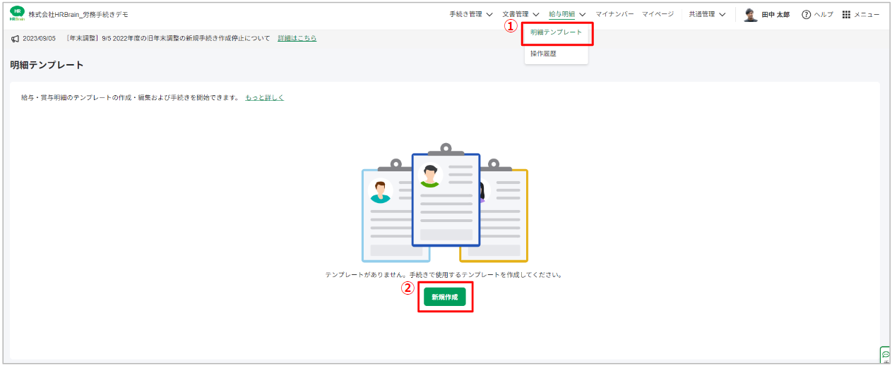Click the company name 株式会社HRBrain_労務手続きデモ
Screen dimensions: 892x368
click(78, 15)
